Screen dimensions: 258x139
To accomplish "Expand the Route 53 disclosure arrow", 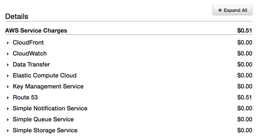I will 8,98.
